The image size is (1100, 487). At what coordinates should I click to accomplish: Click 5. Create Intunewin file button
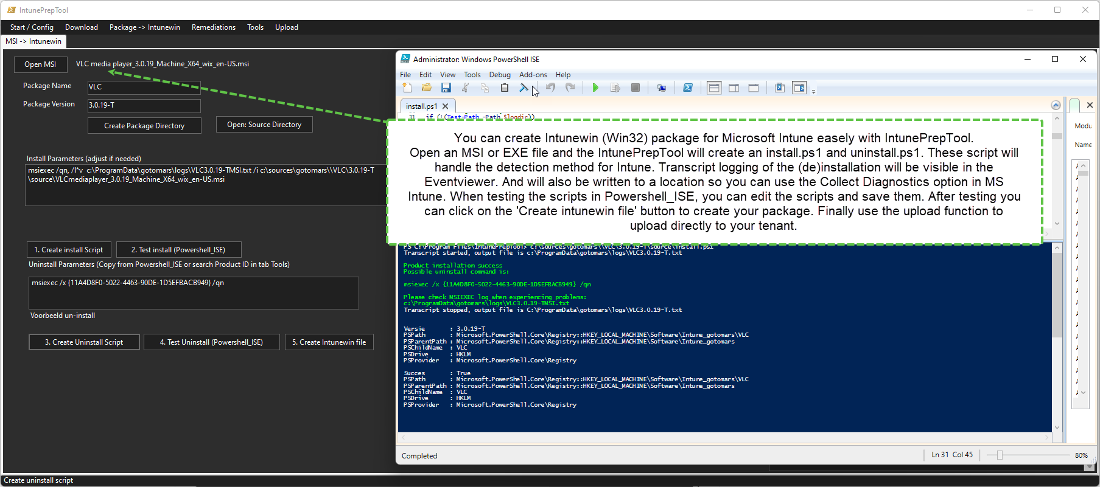pyautogui.click(x=329, y=342)
